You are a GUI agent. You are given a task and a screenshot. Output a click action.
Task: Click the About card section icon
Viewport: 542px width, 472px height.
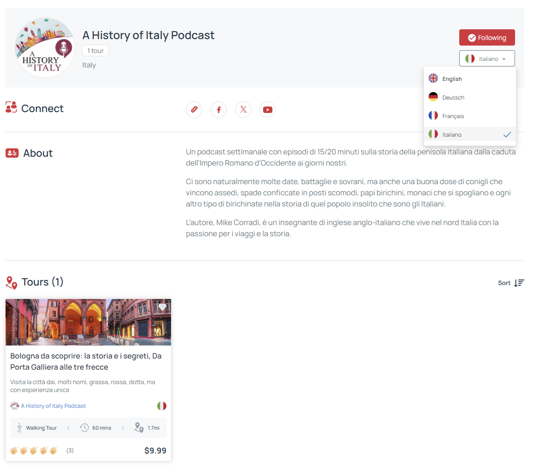point(12,153)
